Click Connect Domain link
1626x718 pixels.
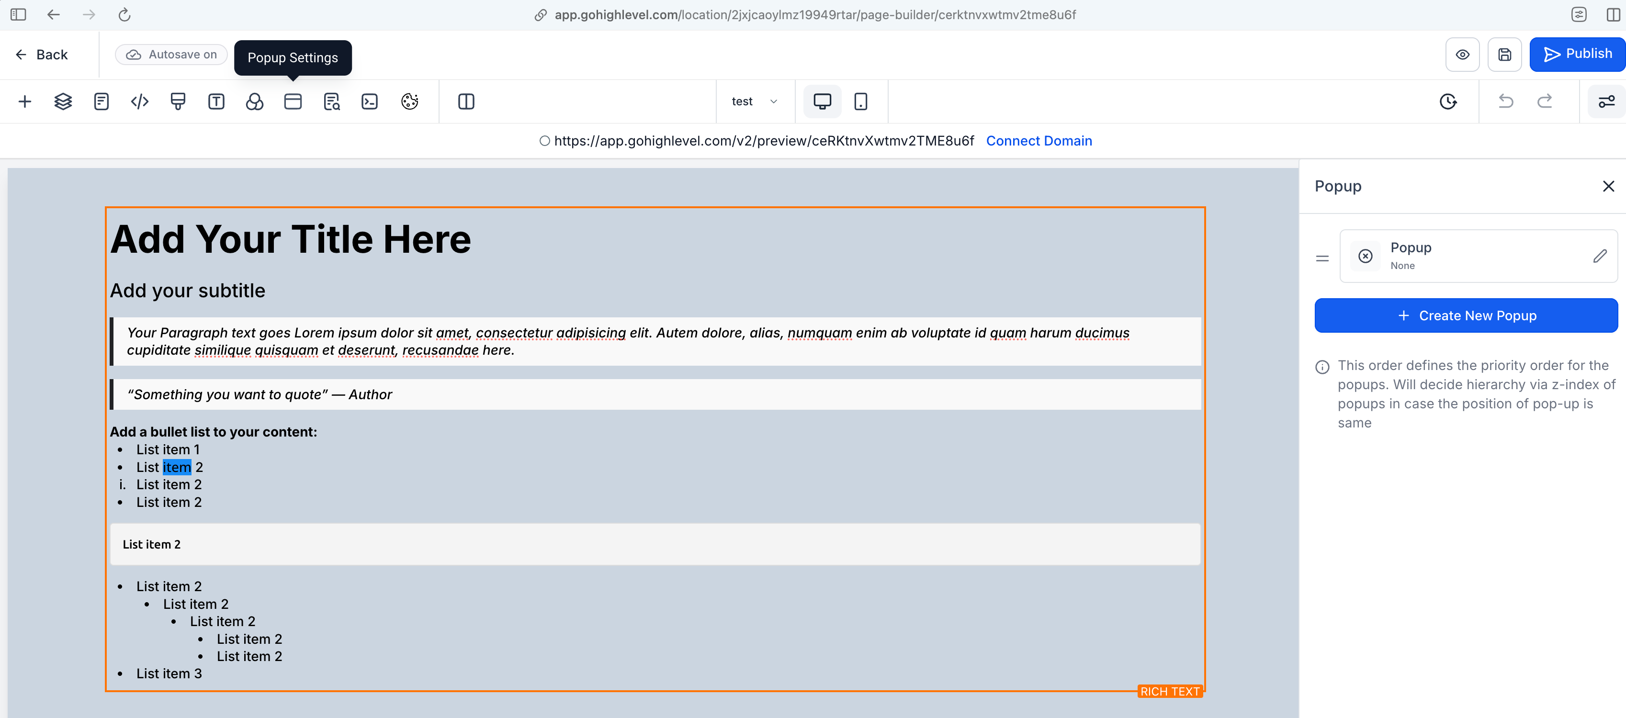[x=1039, y=141]
